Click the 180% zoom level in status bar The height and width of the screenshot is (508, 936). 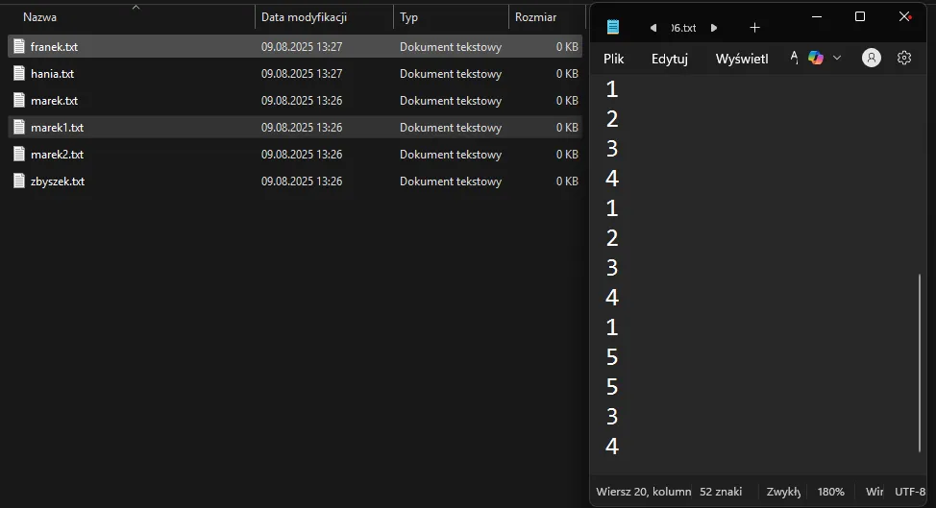[x=830, y=492]
